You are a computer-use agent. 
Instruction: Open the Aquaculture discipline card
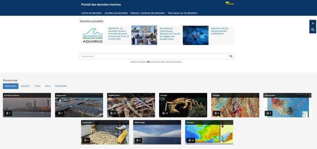pyautogui.click(x=79, y=105)
